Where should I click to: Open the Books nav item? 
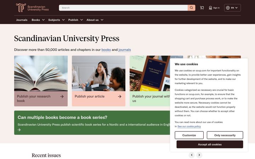(36, 20)
